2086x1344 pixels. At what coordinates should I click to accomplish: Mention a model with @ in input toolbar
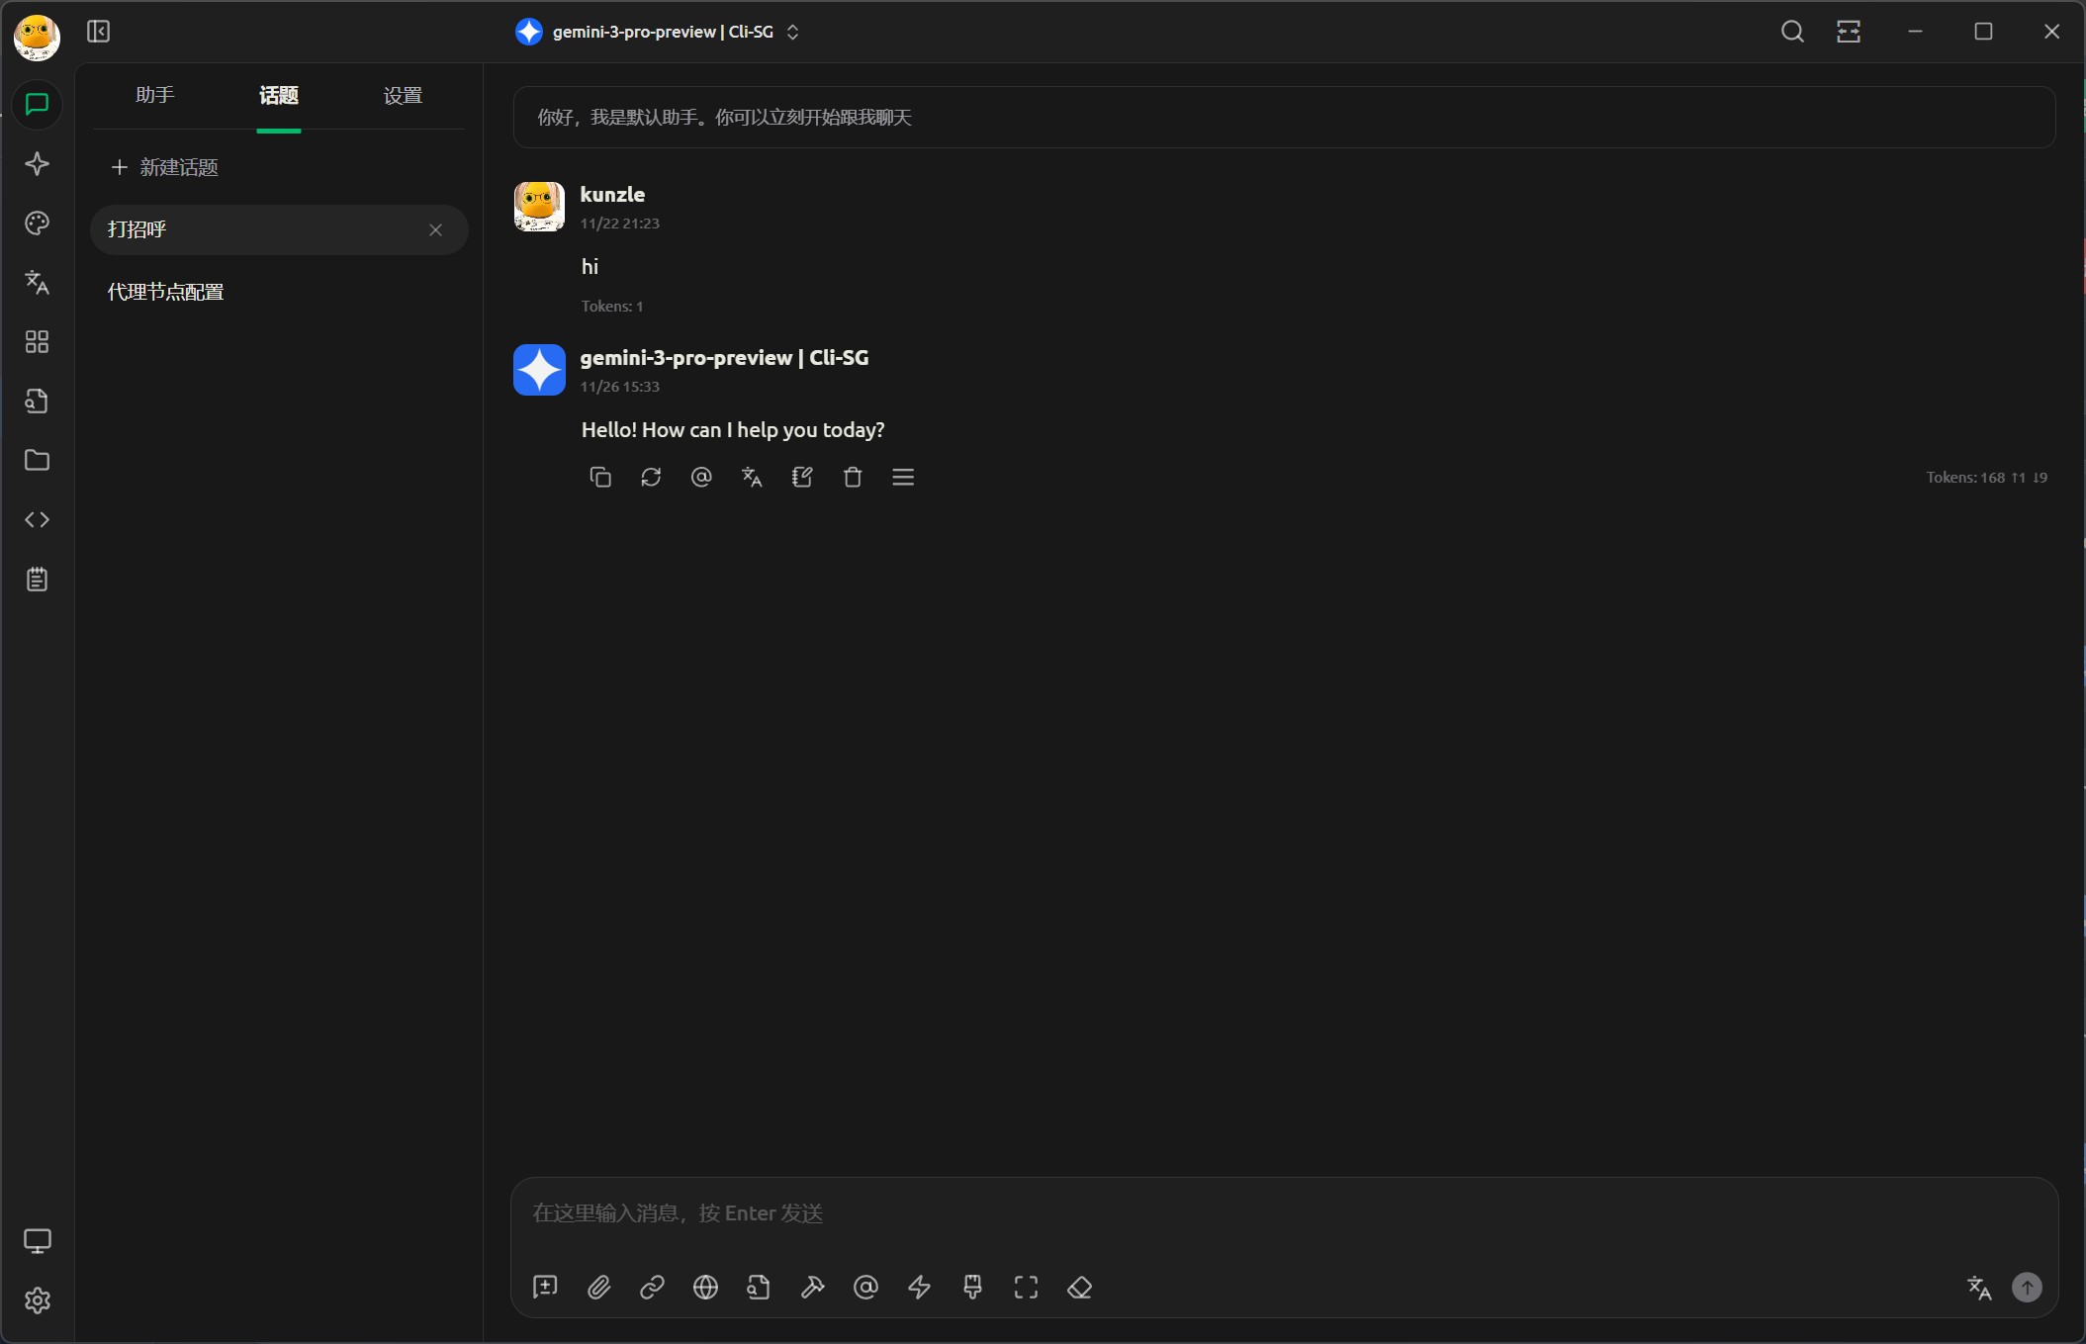865,1287
